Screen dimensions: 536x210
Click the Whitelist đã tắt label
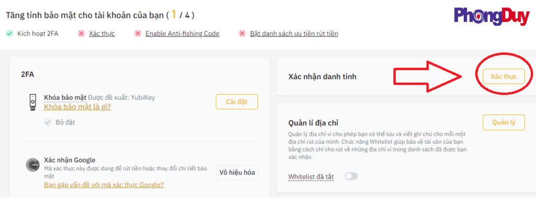(312, 177)
